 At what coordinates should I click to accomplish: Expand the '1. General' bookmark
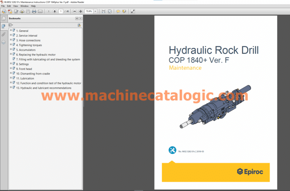pos(11,30)
